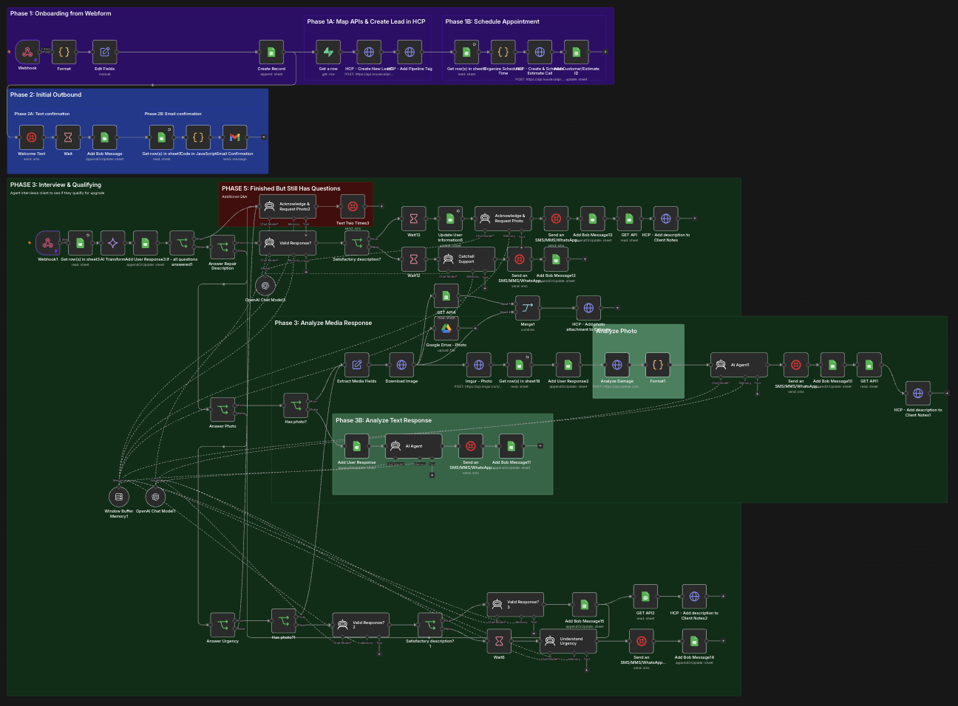
Task: Select the Answer Repair Description switch node
Action: point(222,247)
